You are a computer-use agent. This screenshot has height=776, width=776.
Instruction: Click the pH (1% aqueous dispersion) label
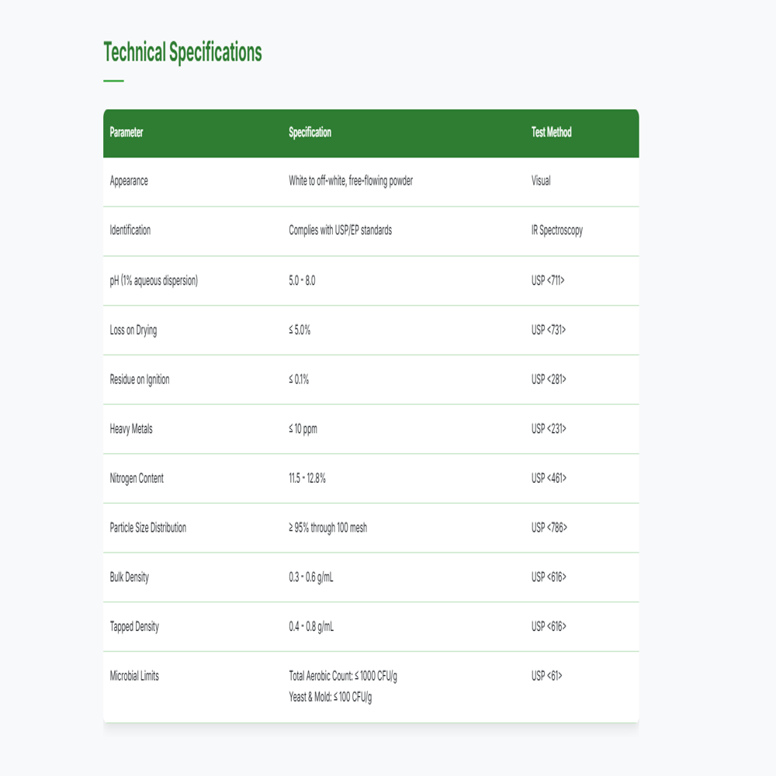click(154, 280)
